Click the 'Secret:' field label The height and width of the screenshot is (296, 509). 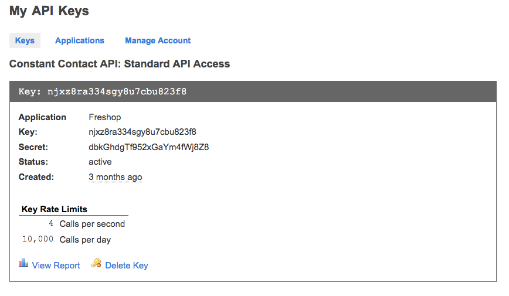tap(33, 147)
